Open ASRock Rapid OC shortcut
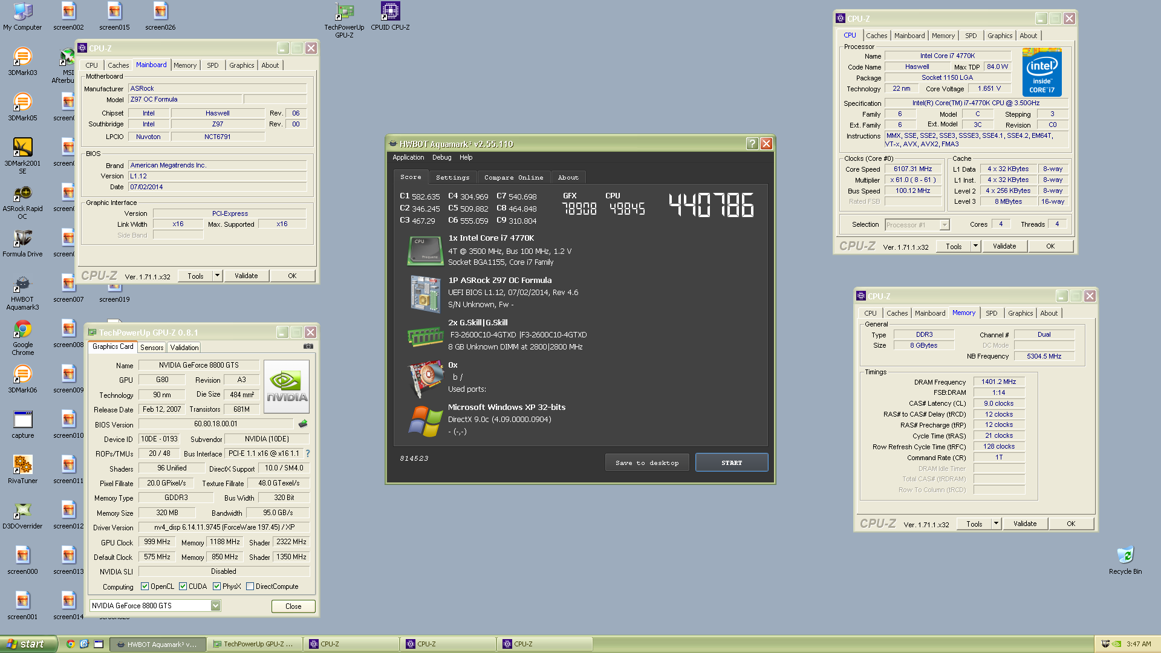Image resolution: width=1161 pixels, height=653 pixels. click(x=22, y=201)
